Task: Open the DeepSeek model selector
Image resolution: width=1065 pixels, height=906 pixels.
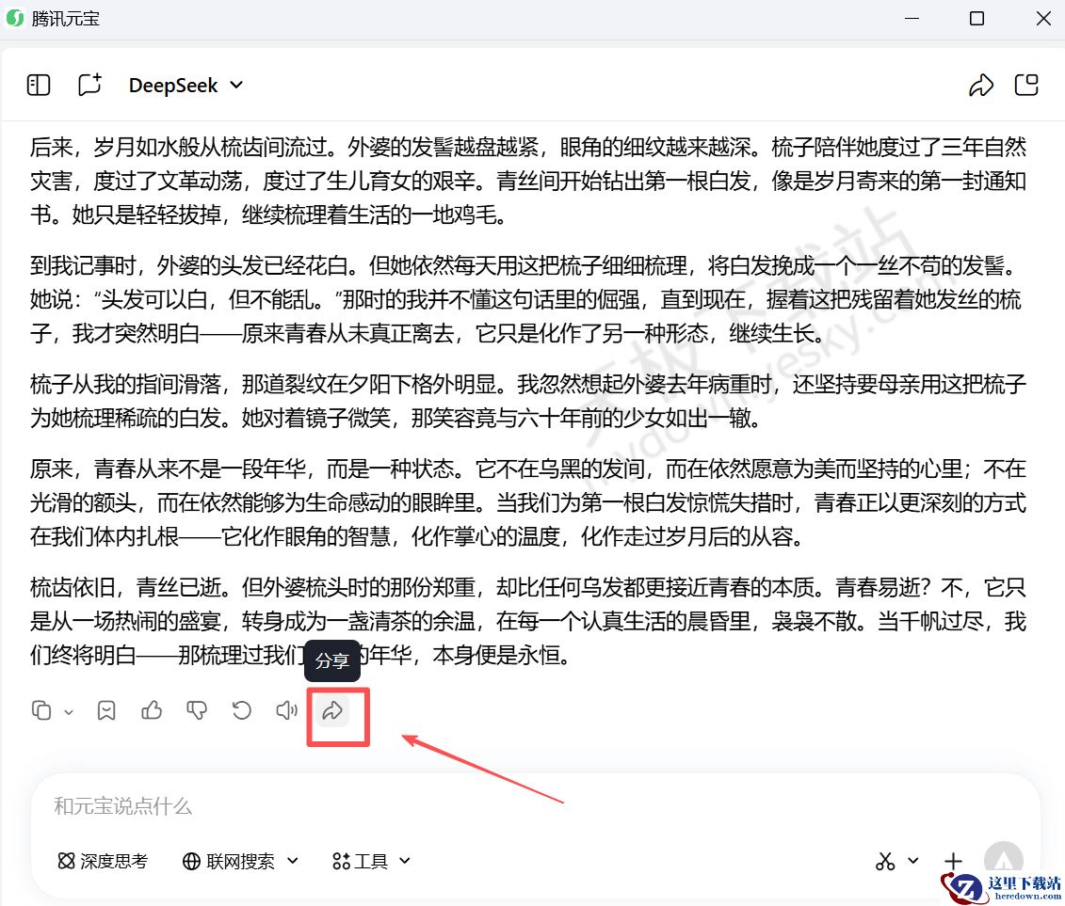Action: point(185,85)
